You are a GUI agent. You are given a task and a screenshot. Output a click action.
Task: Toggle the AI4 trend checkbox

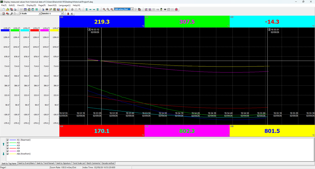tap(8, 148)
